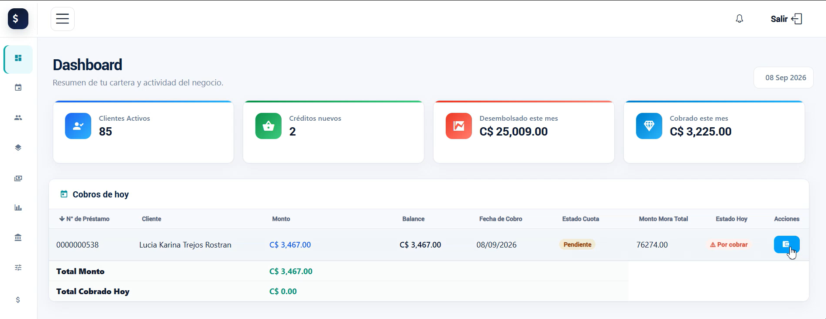The width and height of the screenshot is (826, 319).
Task: Click loan number 0000000538
Action: tap(78, 245)
